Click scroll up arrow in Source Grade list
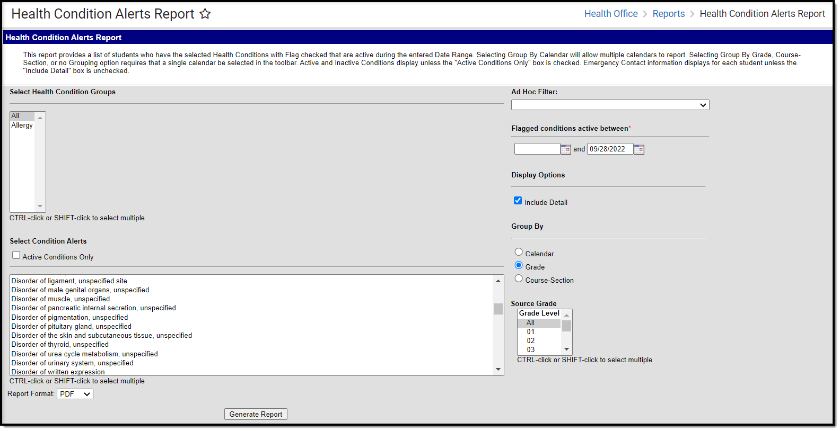The width and height of the screenshot is (840, 431). [566, 316]
